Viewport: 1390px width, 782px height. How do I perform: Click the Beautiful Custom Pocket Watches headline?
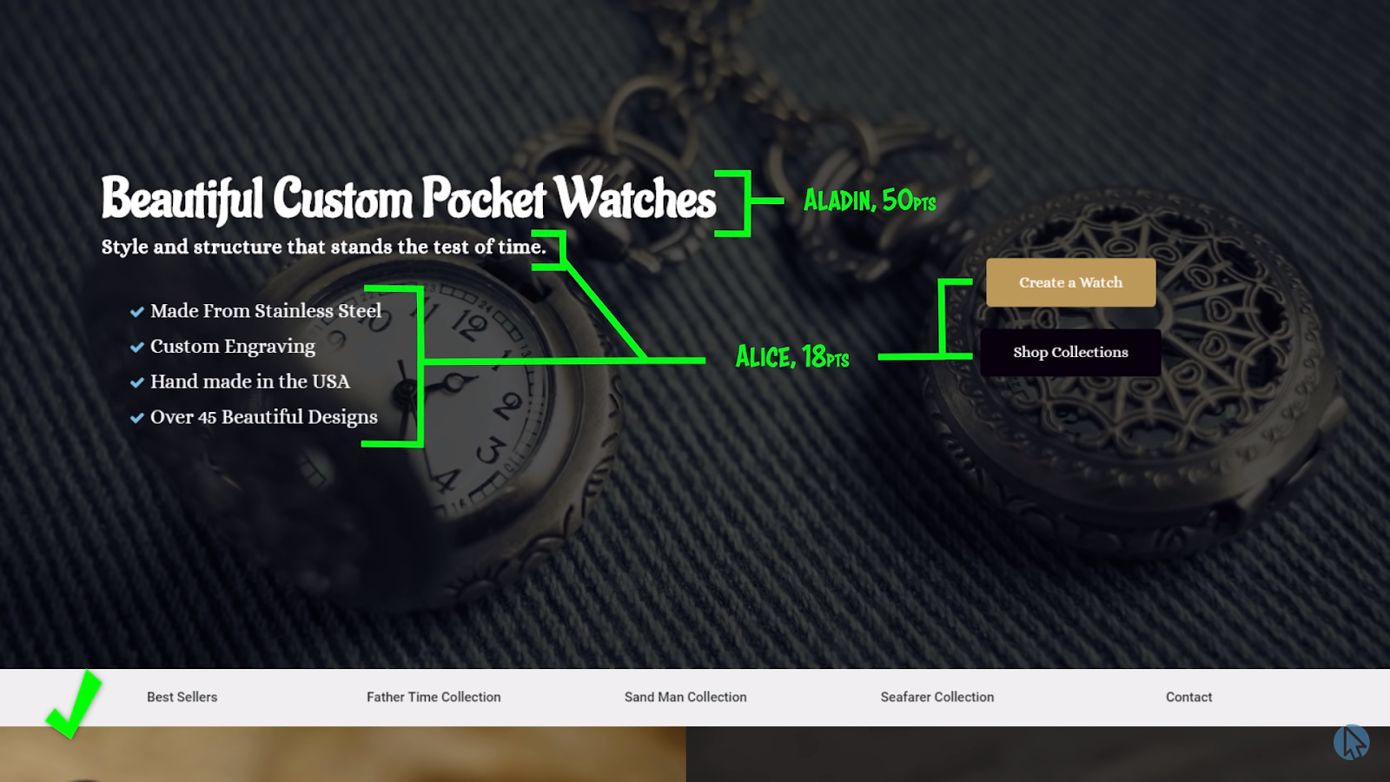(408, 199)
